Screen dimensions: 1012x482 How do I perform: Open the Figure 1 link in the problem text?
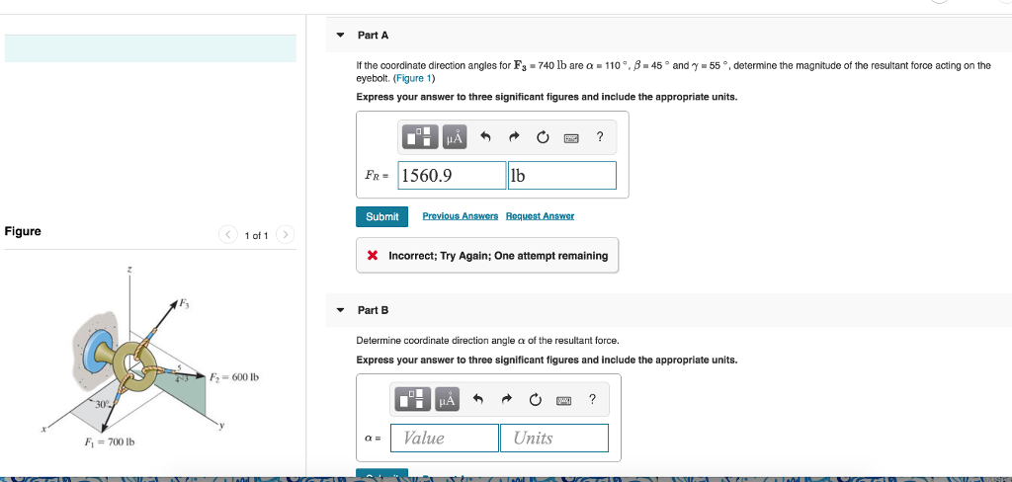(414, 79)
